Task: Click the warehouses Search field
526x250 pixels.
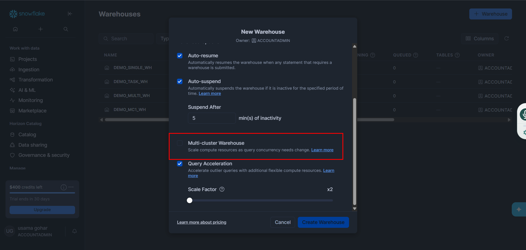Action: point(126,39)
